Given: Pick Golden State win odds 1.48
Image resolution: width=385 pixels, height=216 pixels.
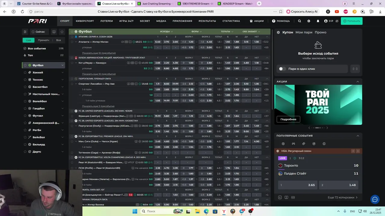Looking at the screenshot, I should click(338, 185).
